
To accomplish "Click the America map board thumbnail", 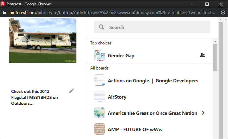I will (100, 113).
